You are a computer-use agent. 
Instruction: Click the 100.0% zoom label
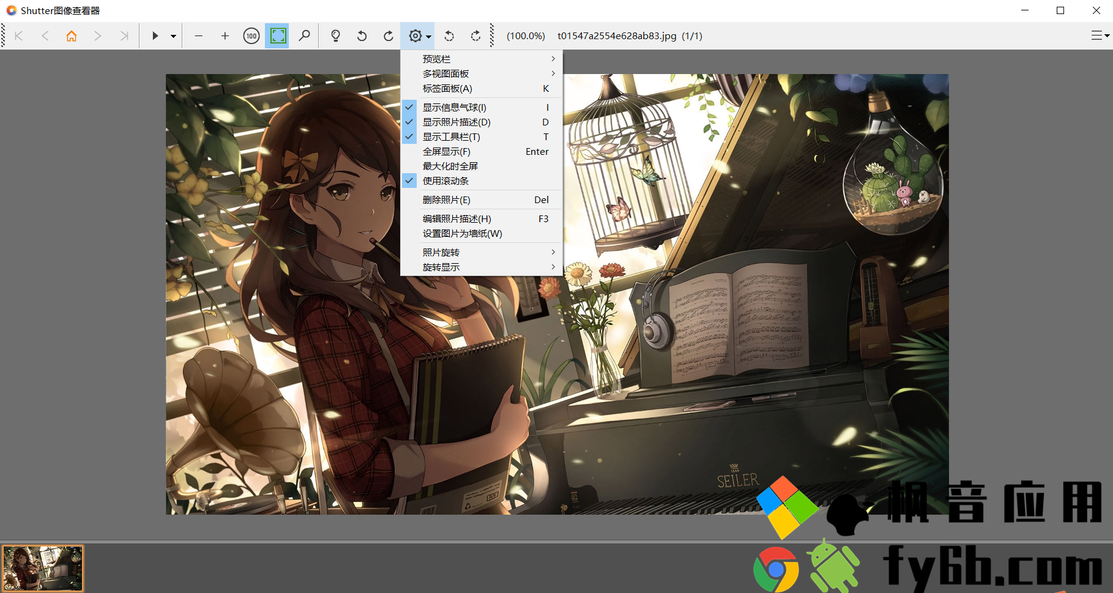526,36
